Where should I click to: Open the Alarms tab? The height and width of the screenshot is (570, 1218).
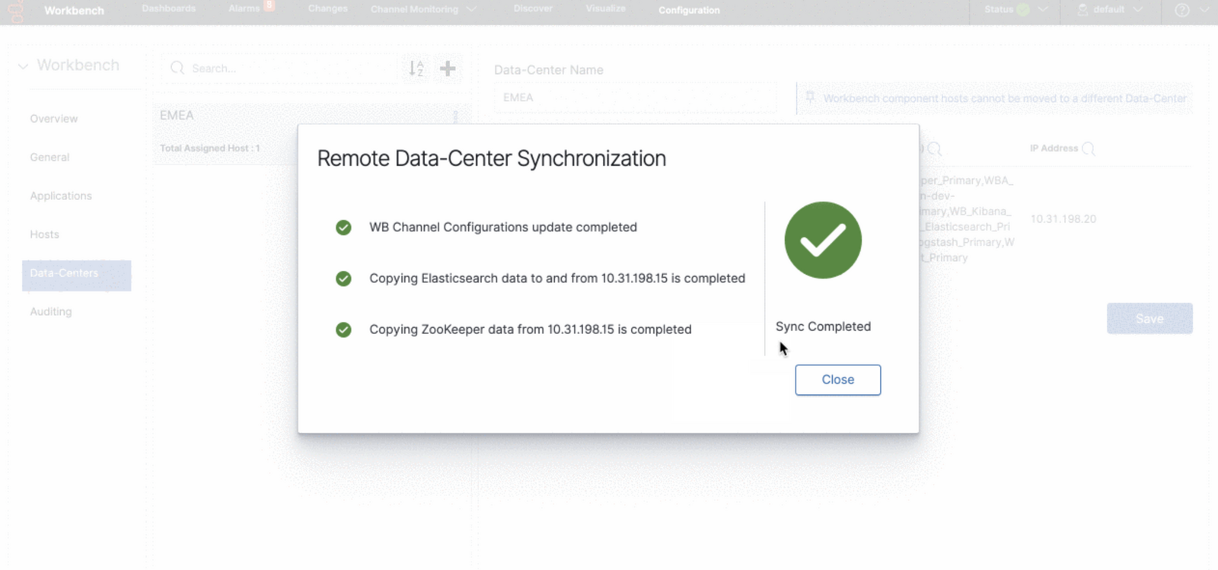pos(244,8)
